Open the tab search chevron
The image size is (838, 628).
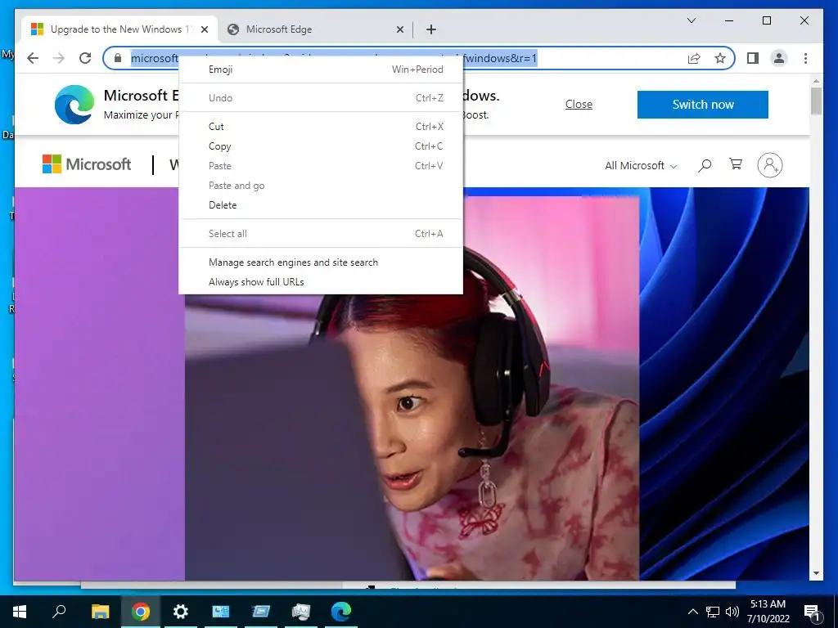point(691,20)
